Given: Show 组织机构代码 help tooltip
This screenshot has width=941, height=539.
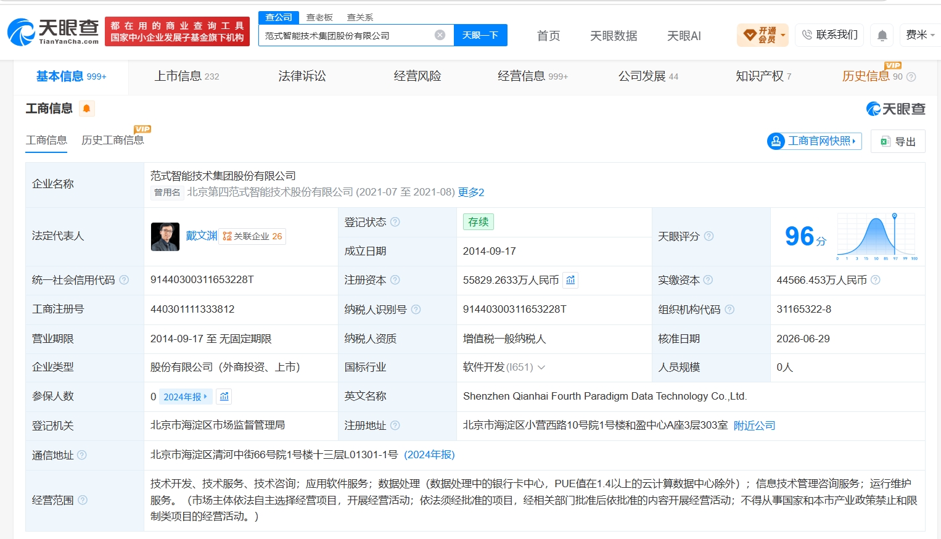Looking at the screenshot, I should point(729,310).
